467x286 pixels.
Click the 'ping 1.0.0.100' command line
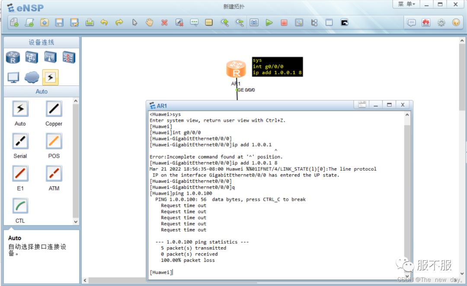181,194
